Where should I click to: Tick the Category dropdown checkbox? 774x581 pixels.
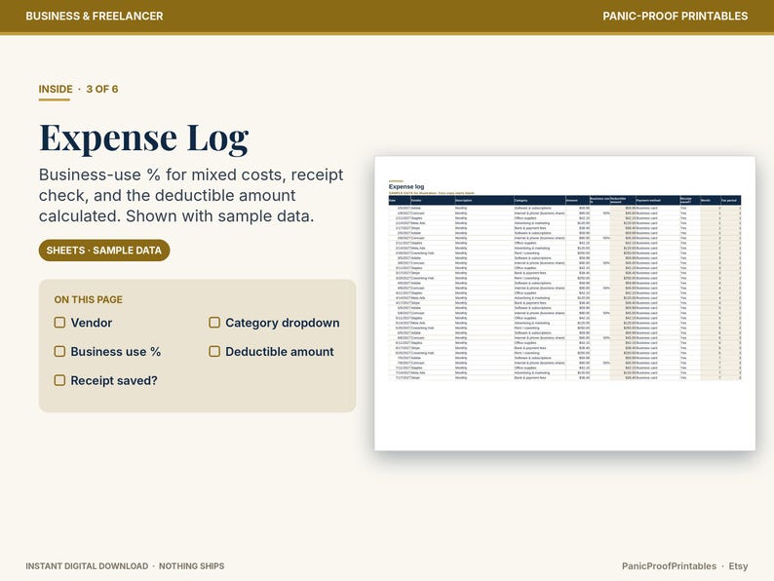click(214, 323)
